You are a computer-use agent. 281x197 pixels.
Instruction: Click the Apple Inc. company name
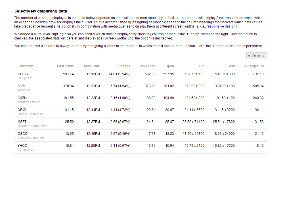[24, 90]
